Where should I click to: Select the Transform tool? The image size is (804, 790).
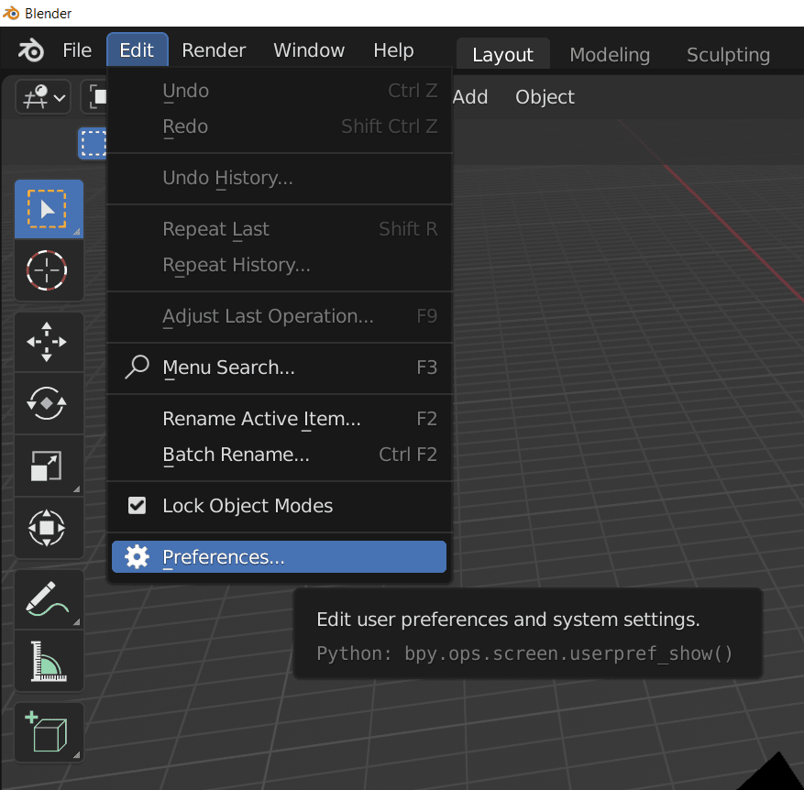pyautogui.click(x=49, y=528)
